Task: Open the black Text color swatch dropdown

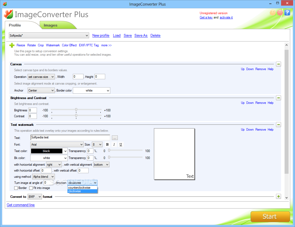Action: tap(49, 151)
